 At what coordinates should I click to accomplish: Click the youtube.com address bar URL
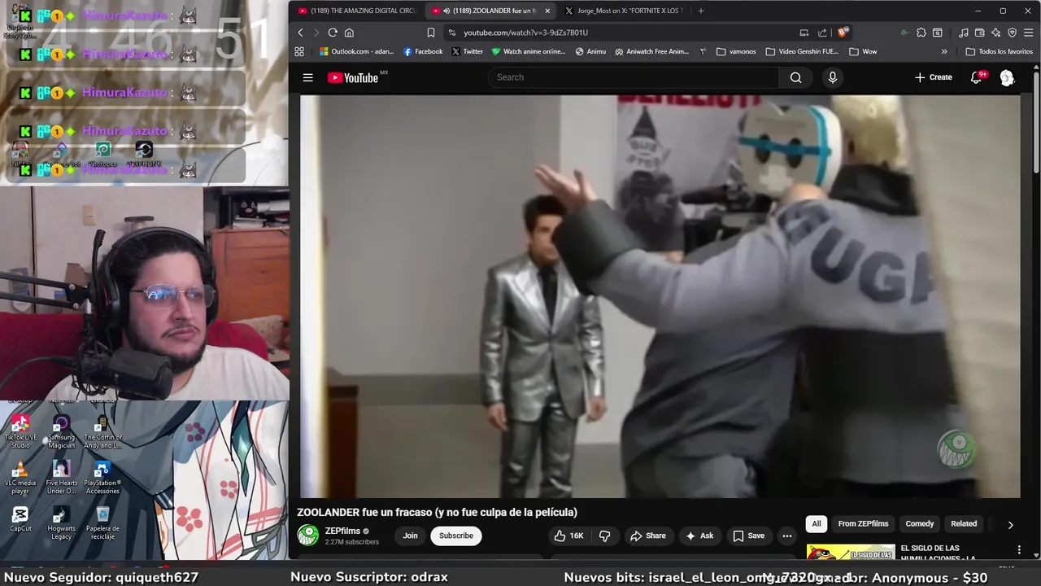pyautogui.click(x=525, y=33)
